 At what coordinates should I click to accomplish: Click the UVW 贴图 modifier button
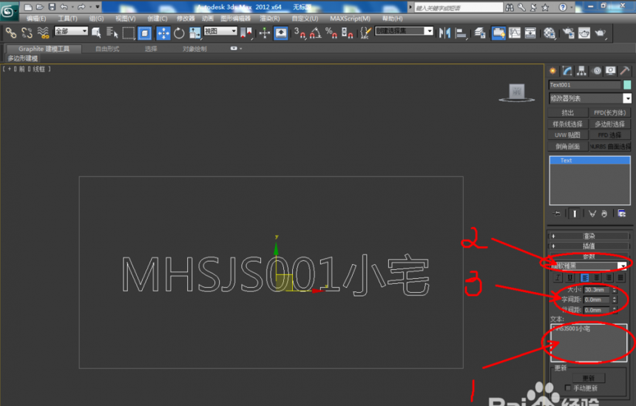(x=568, y=135)
